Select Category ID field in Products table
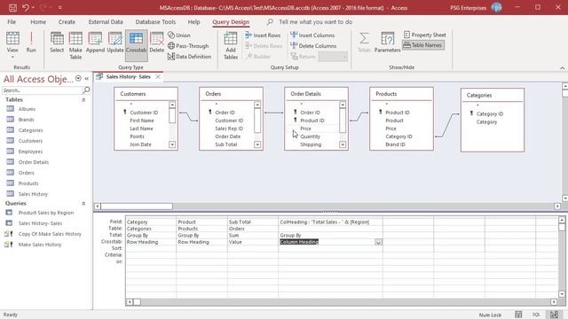 398,136
